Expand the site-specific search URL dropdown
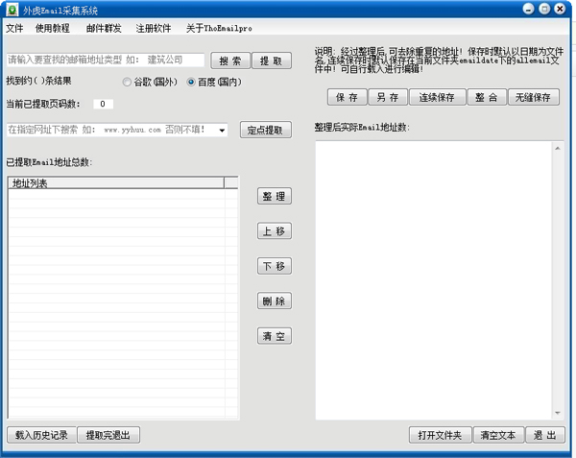 [x=222, y=130]
